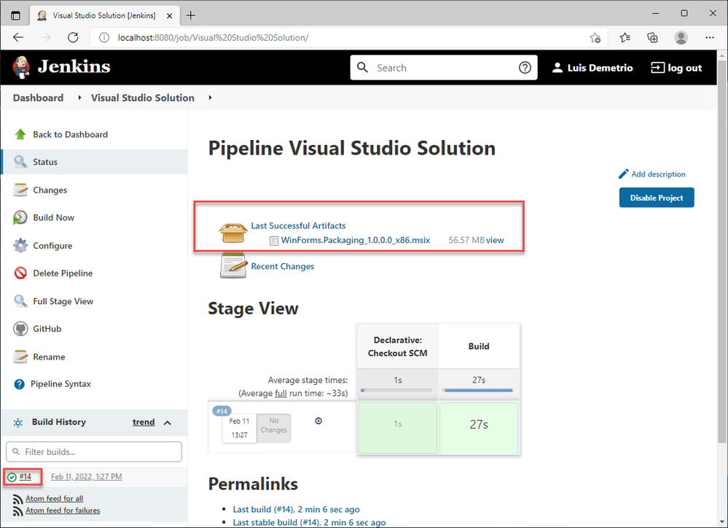This screenshot has width=728, height=528.
Task: Open the Recent Changes link
Action: pos(282,266)
